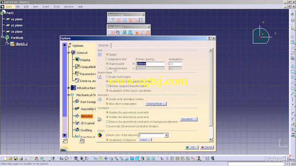The image size is (296, 166).
Task: Open the Start menu
Action: [x=9, y=7]
